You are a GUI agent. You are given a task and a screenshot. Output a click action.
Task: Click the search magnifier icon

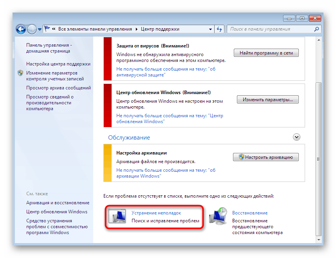click(x=316, y=29)
